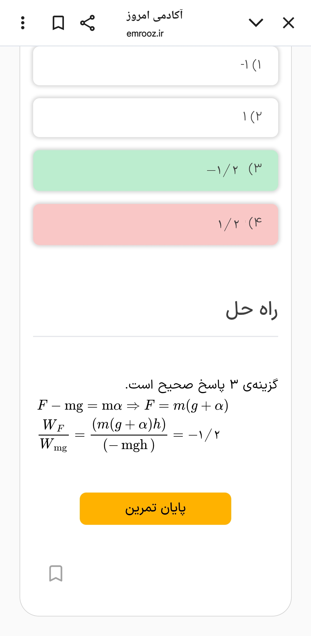Click the text گزینه‌ی ۳ پاسخ صحیح است

pos(201,385)
